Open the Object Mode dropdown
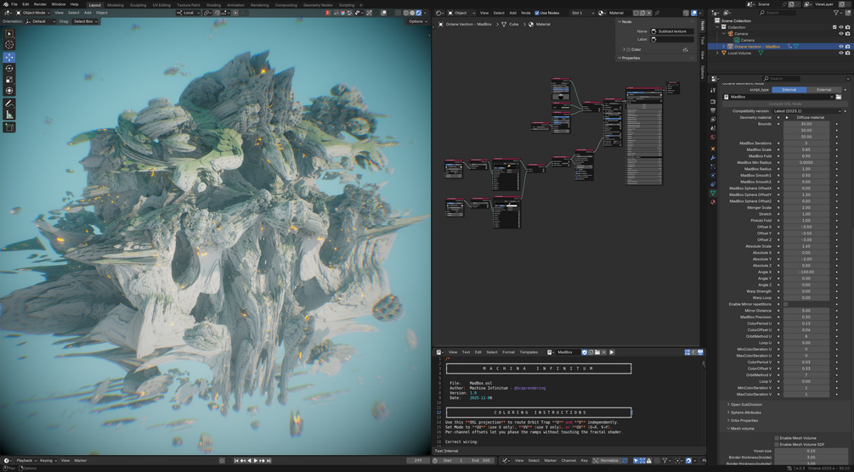This screenshot has width=854, height=472. [x=34, y=13]
